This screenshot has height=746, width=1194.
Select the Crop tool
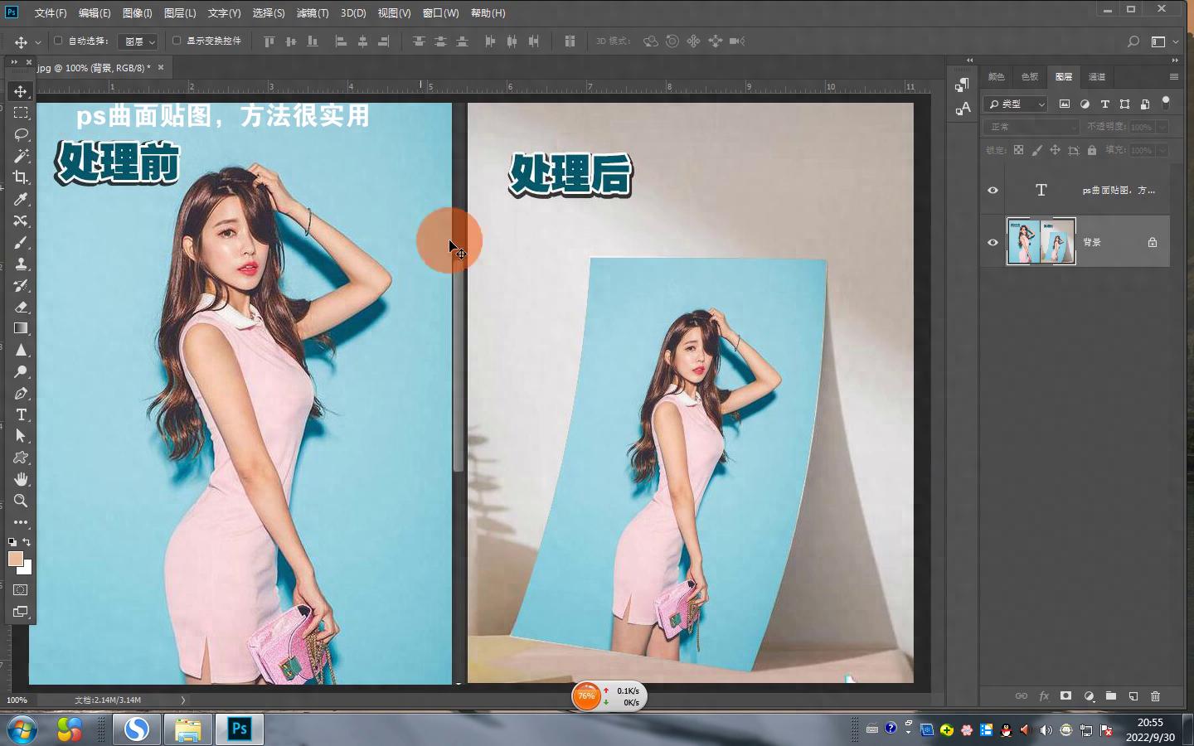tap(21, 177)
